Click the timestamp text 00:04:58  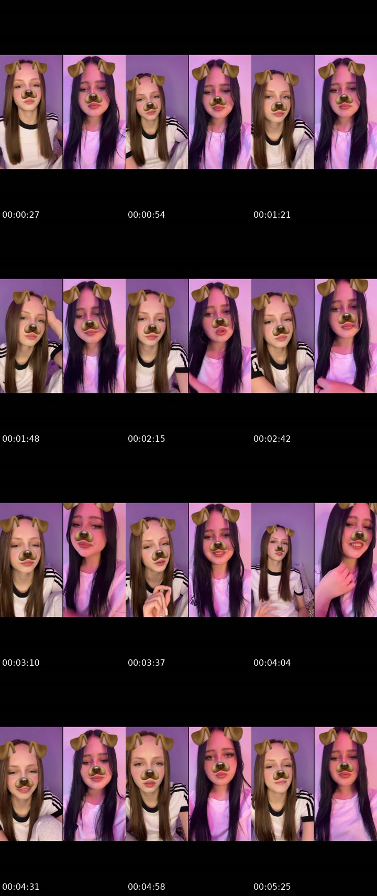(x=147, y=887)
